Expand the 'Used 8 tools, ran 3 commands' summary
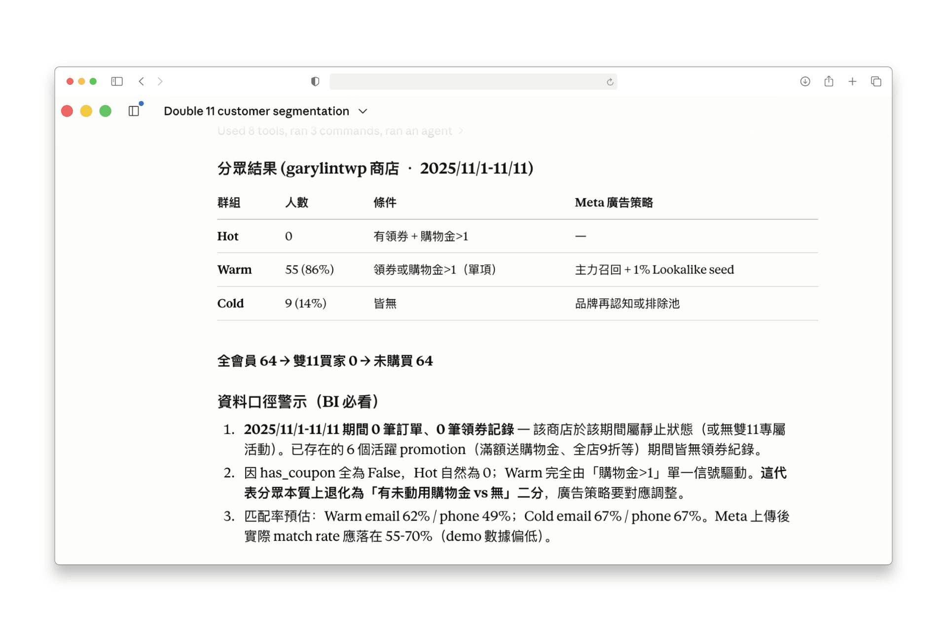 pos(340,131)
